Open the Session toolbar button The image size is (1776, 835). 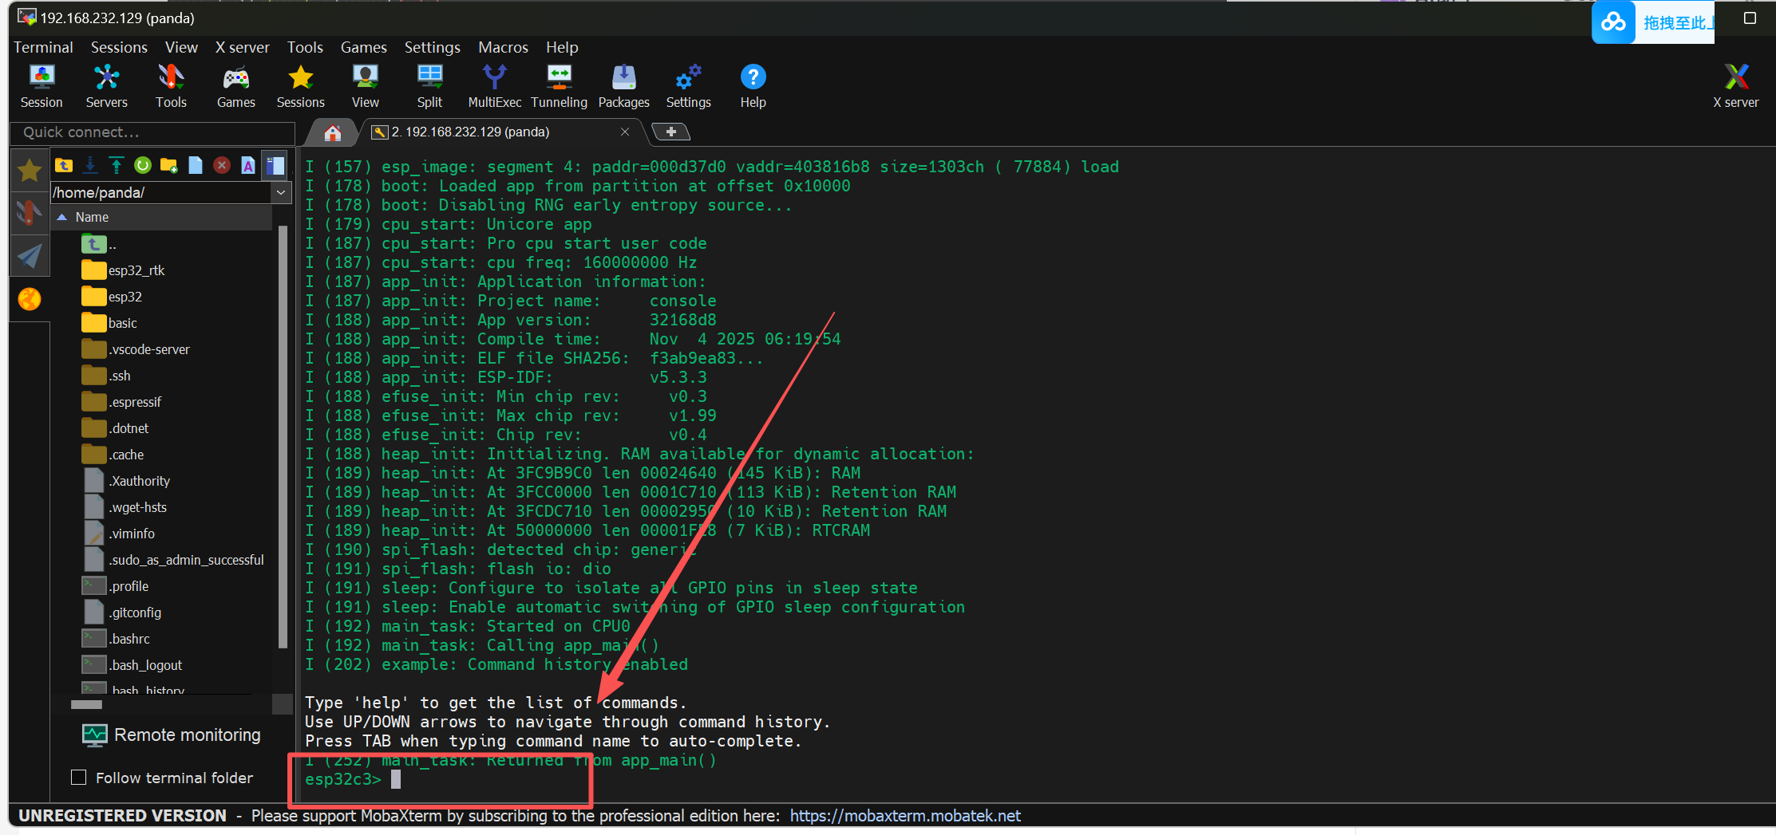click(42, 86)
